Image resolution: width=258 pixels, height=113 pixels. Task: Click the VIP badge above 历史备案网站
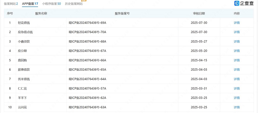84,1
